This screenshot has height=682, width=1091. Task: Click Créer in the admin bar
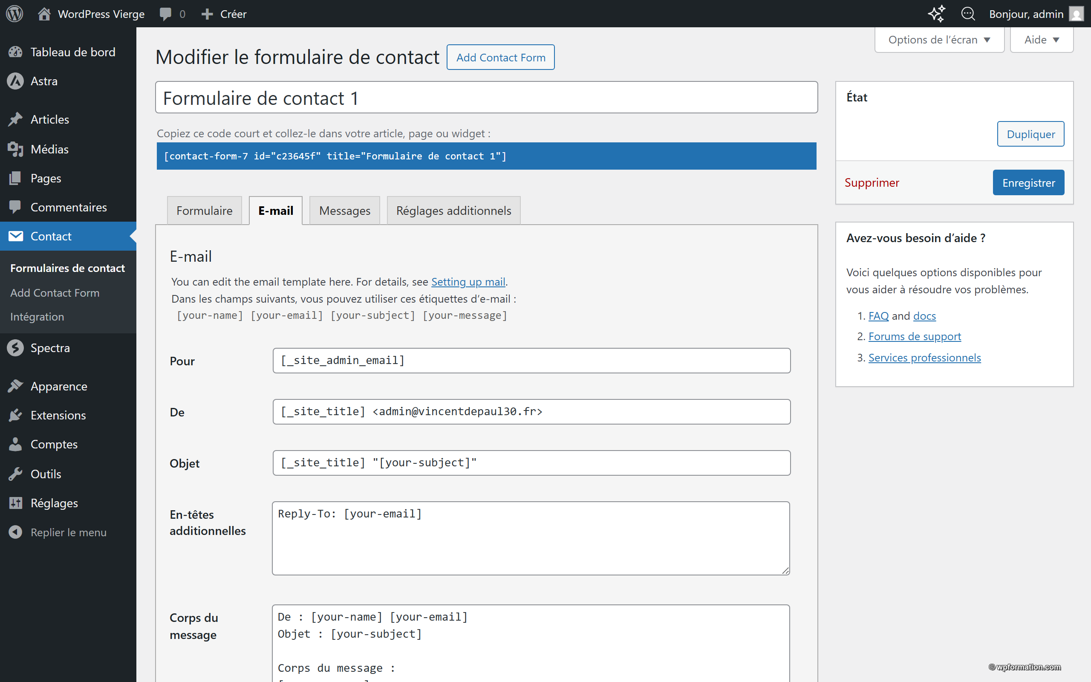pyautogui.click(x=233, y=14)
